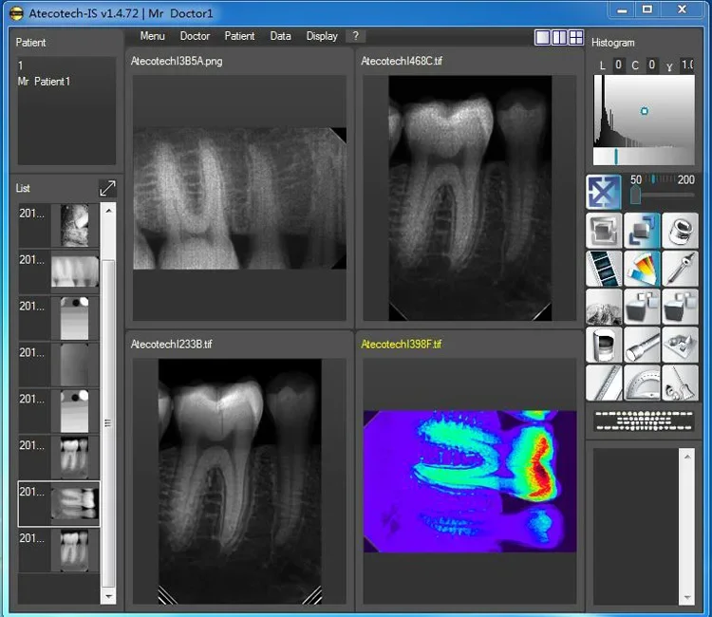This screenshot has width=712, height=617.
Task: Open the Data dropdown menu
Action: tap(280, 36)
